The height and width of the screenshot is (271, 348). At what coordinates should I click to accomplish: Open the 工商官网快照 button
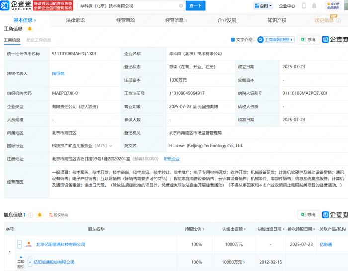[275, 40]
